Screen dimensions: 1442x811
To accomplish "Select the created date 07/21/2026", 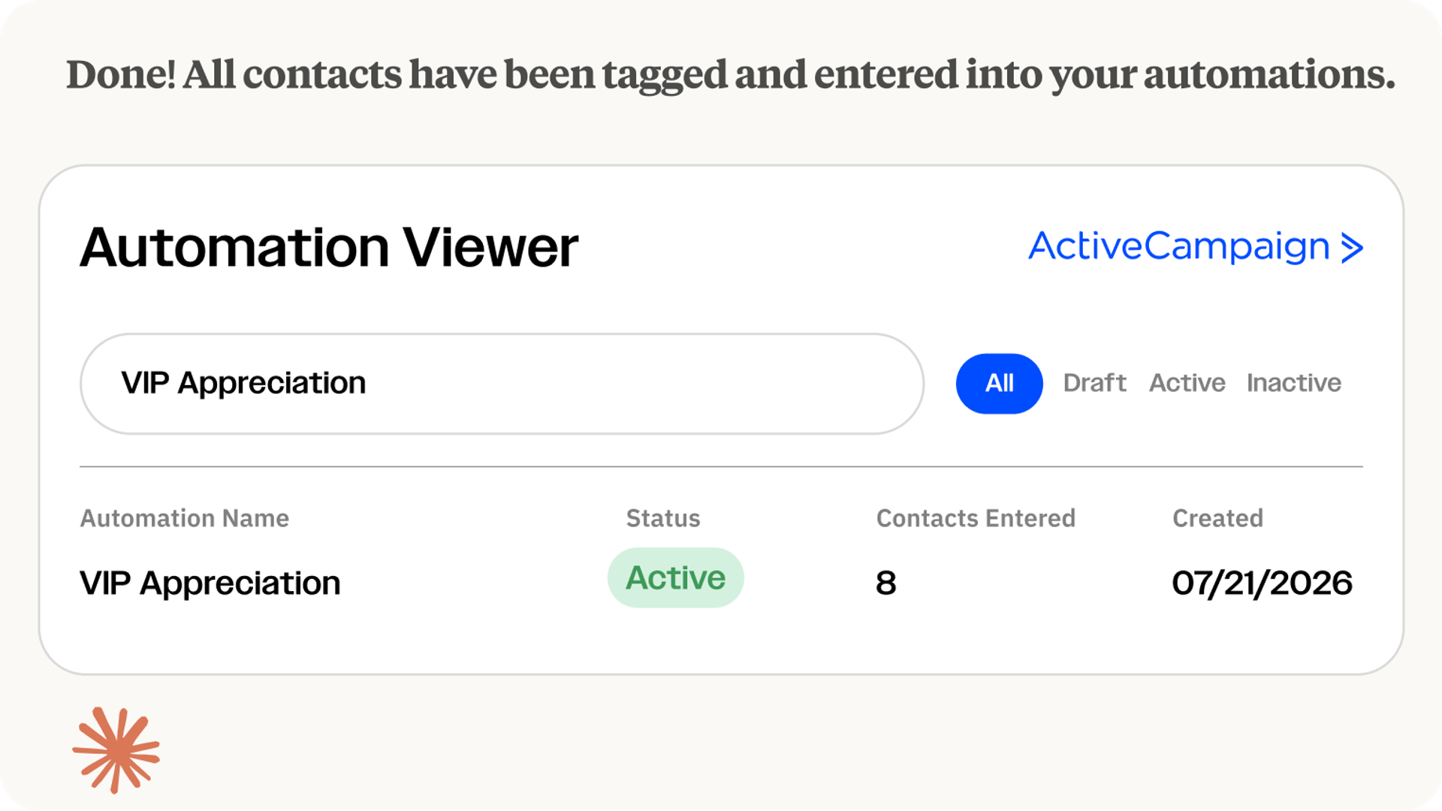I will coord(1262,583).
